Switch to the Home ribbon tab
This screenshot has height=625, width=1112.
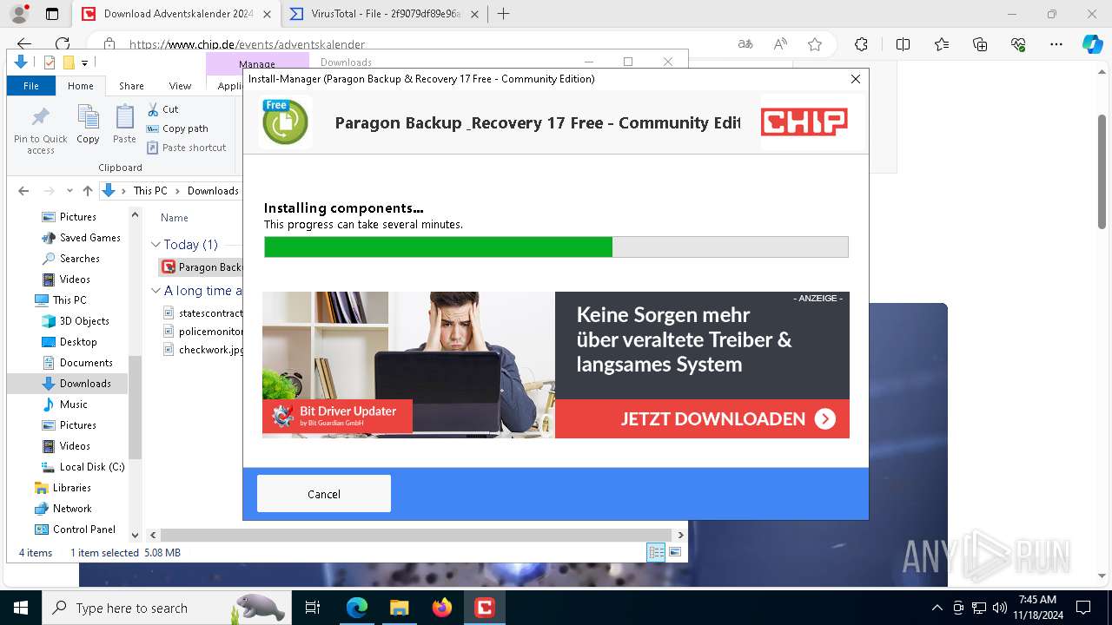click(x=81, y=86)
